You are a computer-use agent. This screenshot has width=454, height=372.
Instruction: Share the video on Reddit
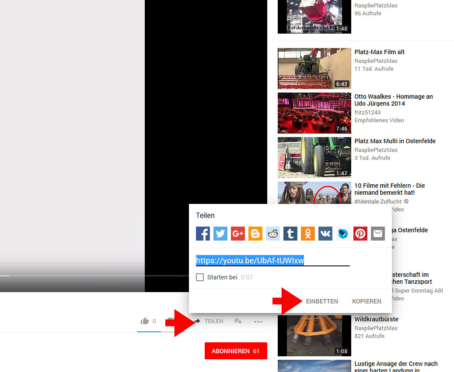point(273,234)
